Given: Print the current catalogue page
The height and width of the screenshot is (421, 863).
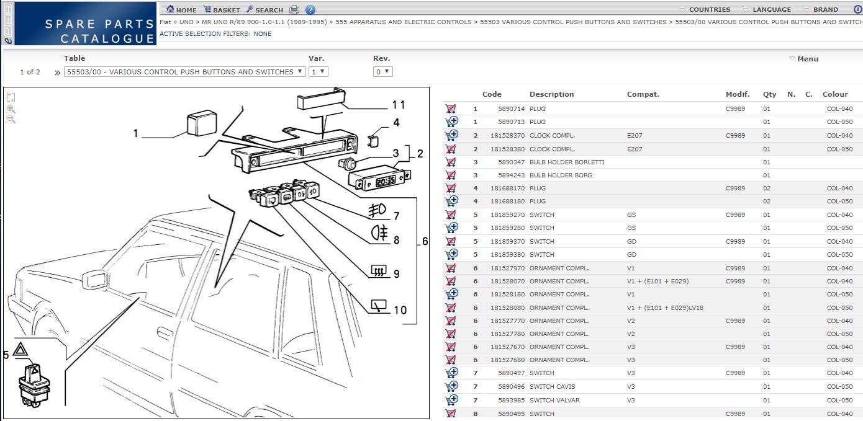Looking at the screenshot, I should [294, 9].
